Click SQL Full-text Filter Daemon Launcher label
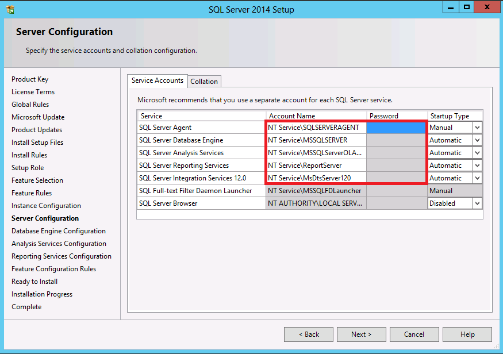The image size is (503, 354). click(195, 191)
